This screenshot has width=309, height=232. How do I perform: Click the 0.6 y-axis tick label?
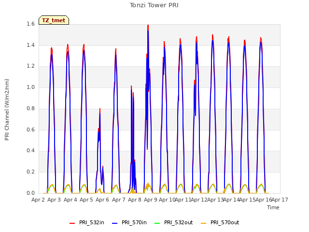tap(30, 130)
